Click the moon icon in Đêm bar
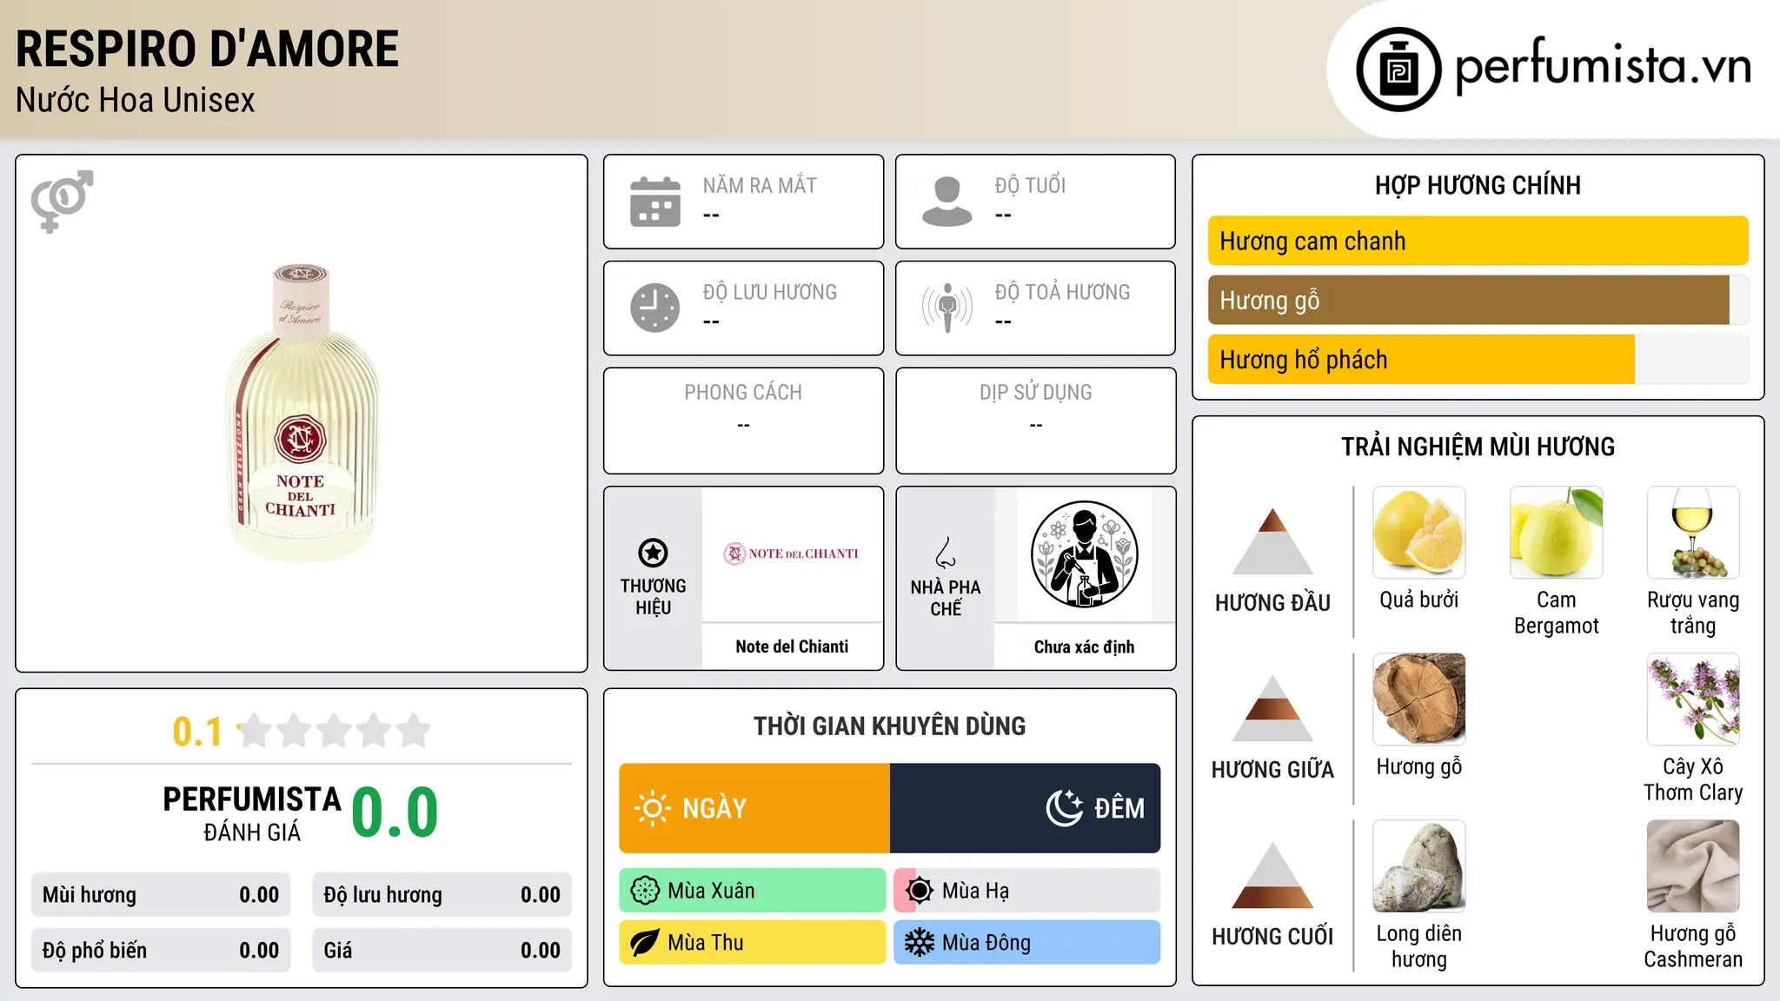The image size is (1780, 1001). coord(1065,808)
